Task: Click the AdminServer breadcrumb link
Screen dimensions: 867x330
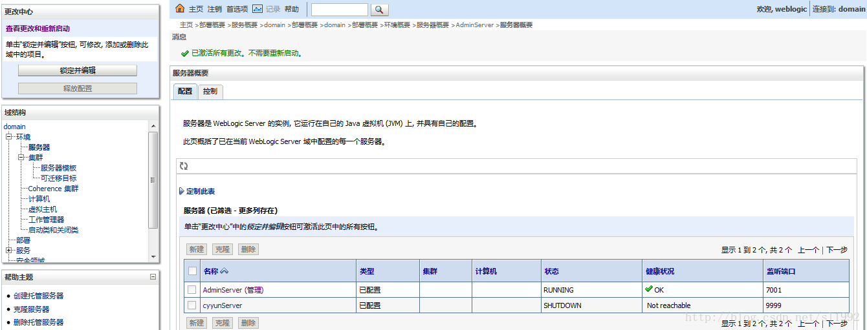Action: (475, 25)
